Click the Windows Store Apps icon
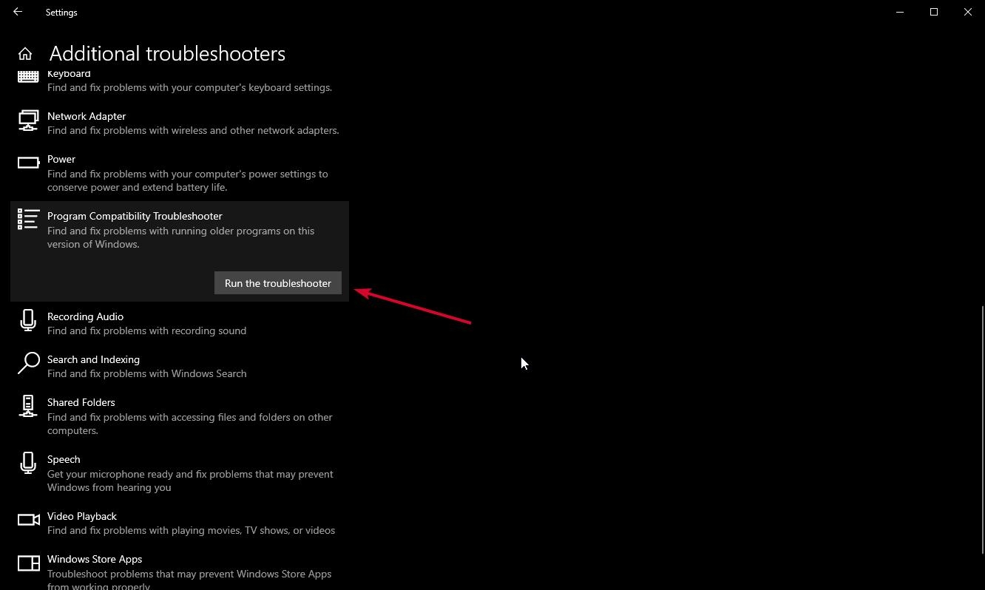Screen dimensions: 985x590 [x=28, y=563]
